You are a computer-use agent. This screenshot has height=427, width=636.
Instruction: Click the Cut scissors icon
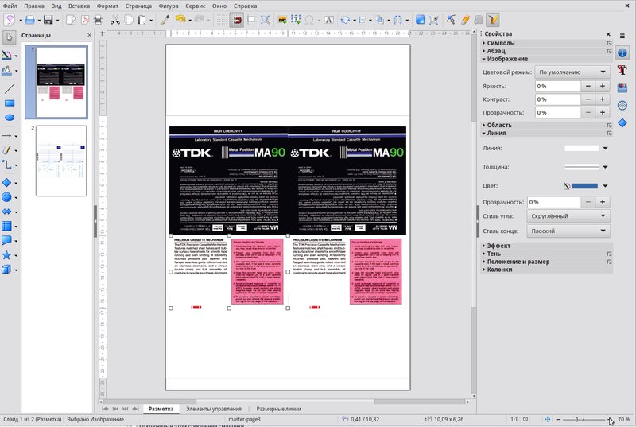click(116, 19)
